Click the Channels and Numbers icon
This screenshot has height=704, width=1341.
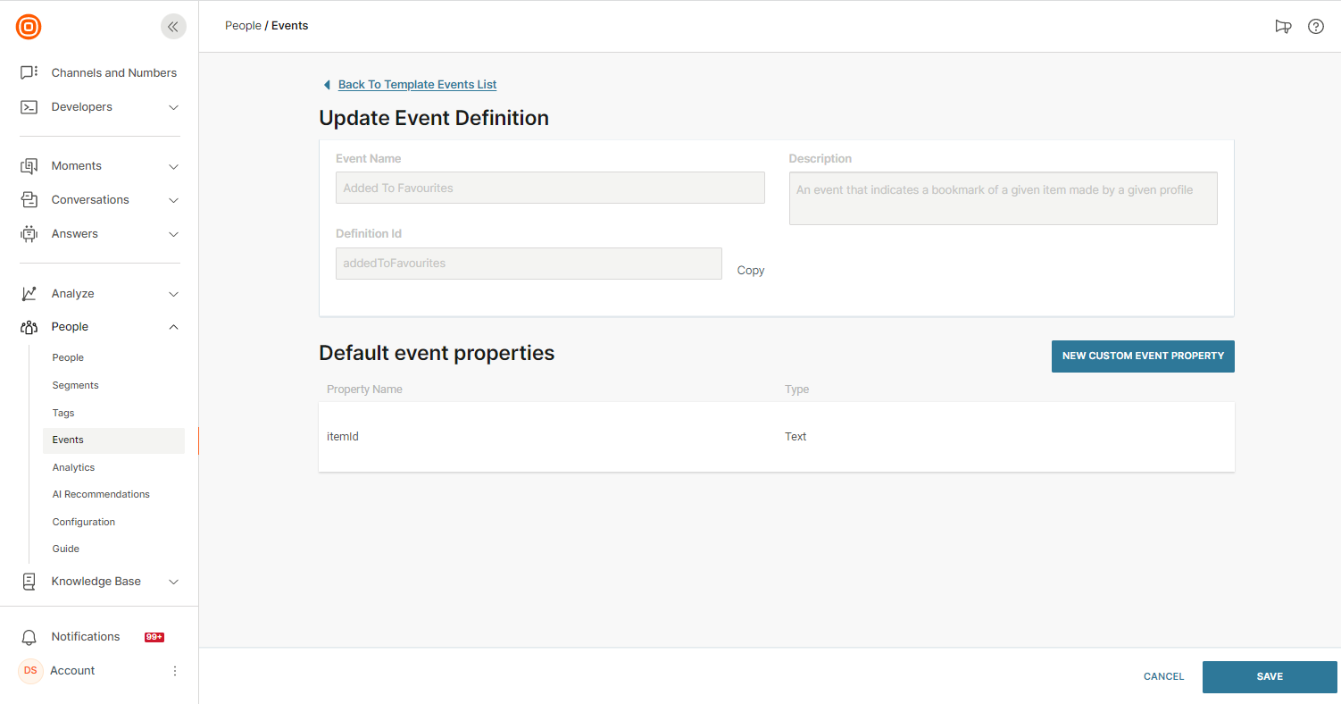coord(29,73)
